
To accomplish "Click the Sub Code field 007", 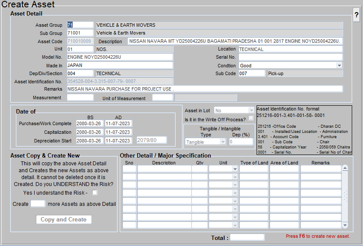I will 252,73.
